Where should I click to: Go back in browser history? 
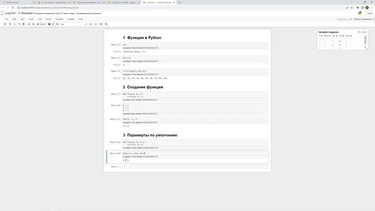pos(3,8)
